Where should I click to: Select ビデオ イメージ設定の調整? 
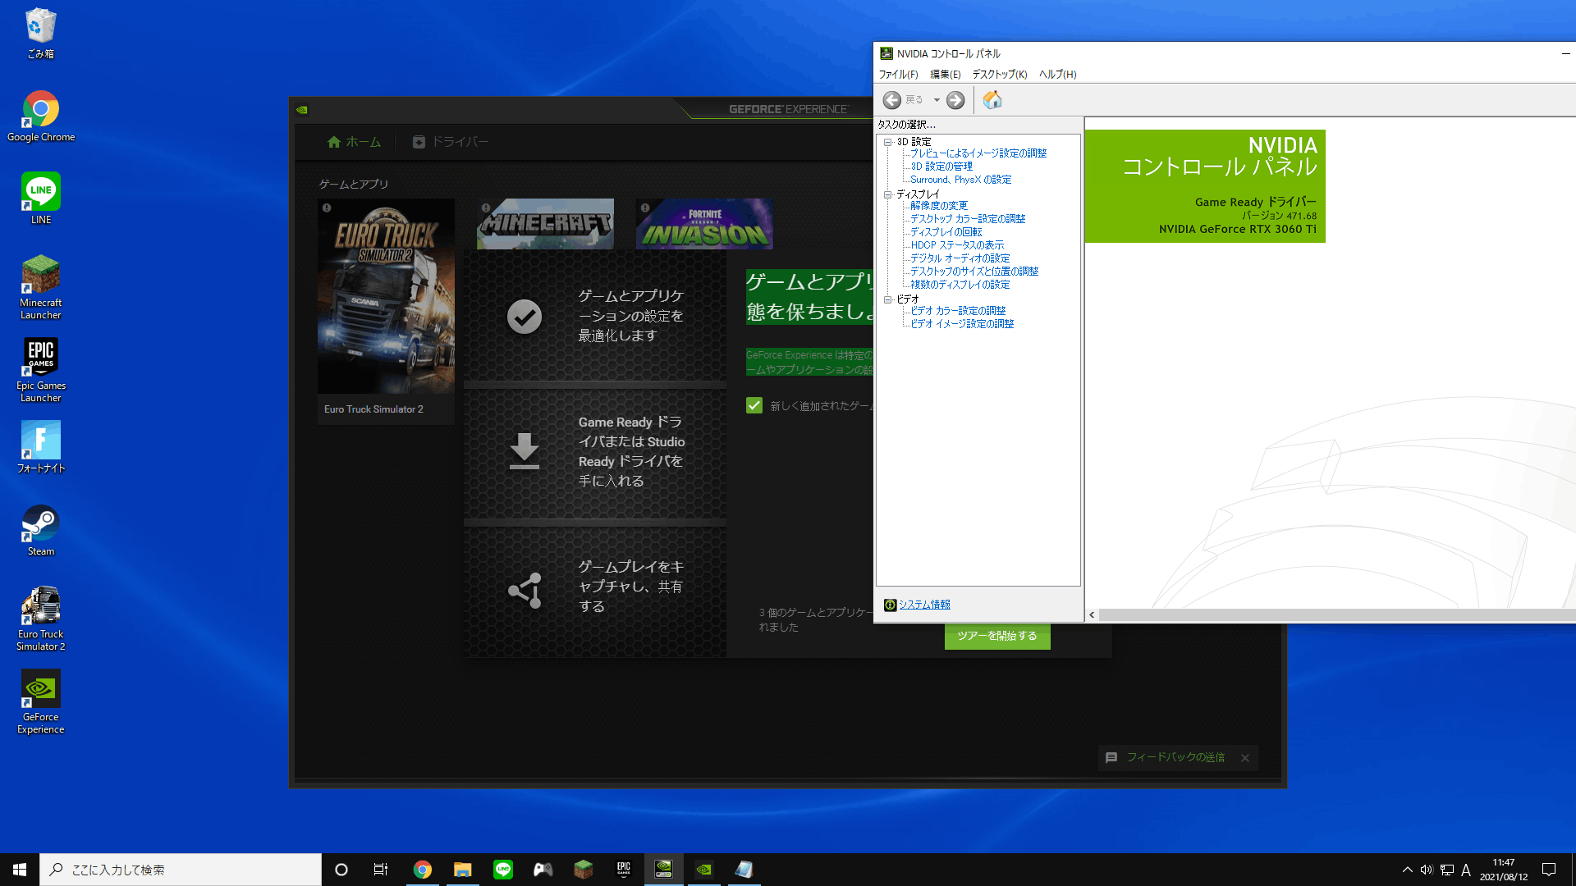pyautogui.click(x=962, y=324)
